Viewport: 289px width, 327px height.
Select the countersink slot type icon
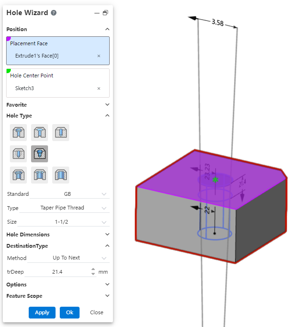(40, 175)
